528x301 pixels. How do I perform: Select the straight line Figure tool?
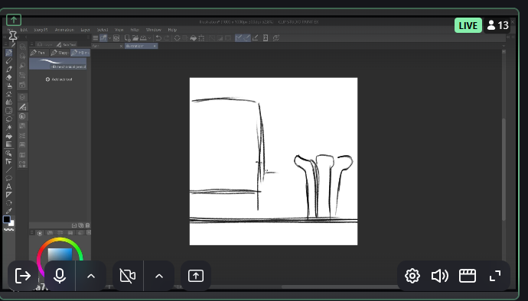pos(9,170)
